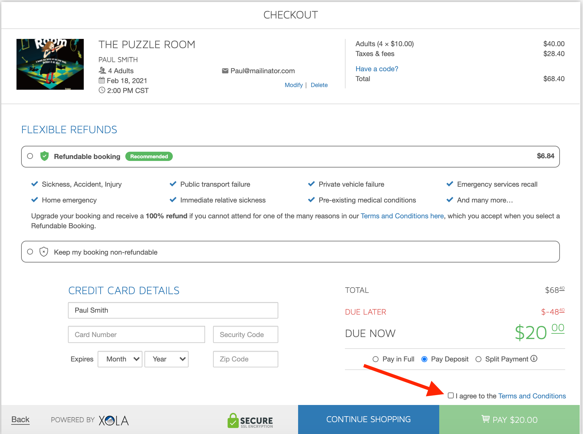Image resolution: width=583 pixels, height=434 pixels.
Task: Click the PAUL SMITH customer name
Action: coord(118,60)
